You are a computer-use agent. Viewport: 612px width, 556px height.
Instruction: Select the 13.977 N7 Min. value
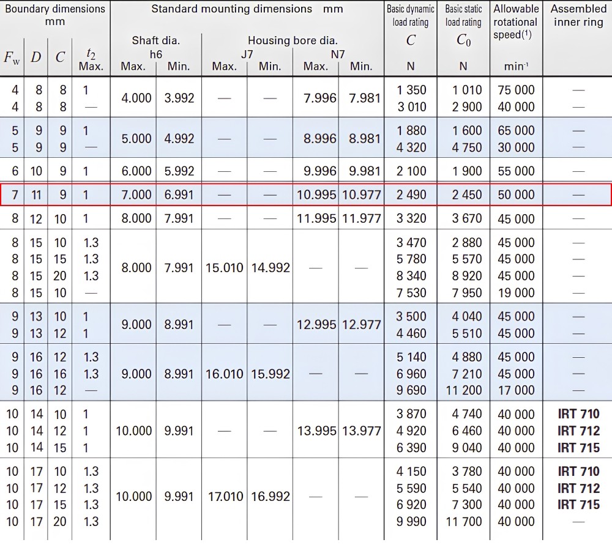362,431
